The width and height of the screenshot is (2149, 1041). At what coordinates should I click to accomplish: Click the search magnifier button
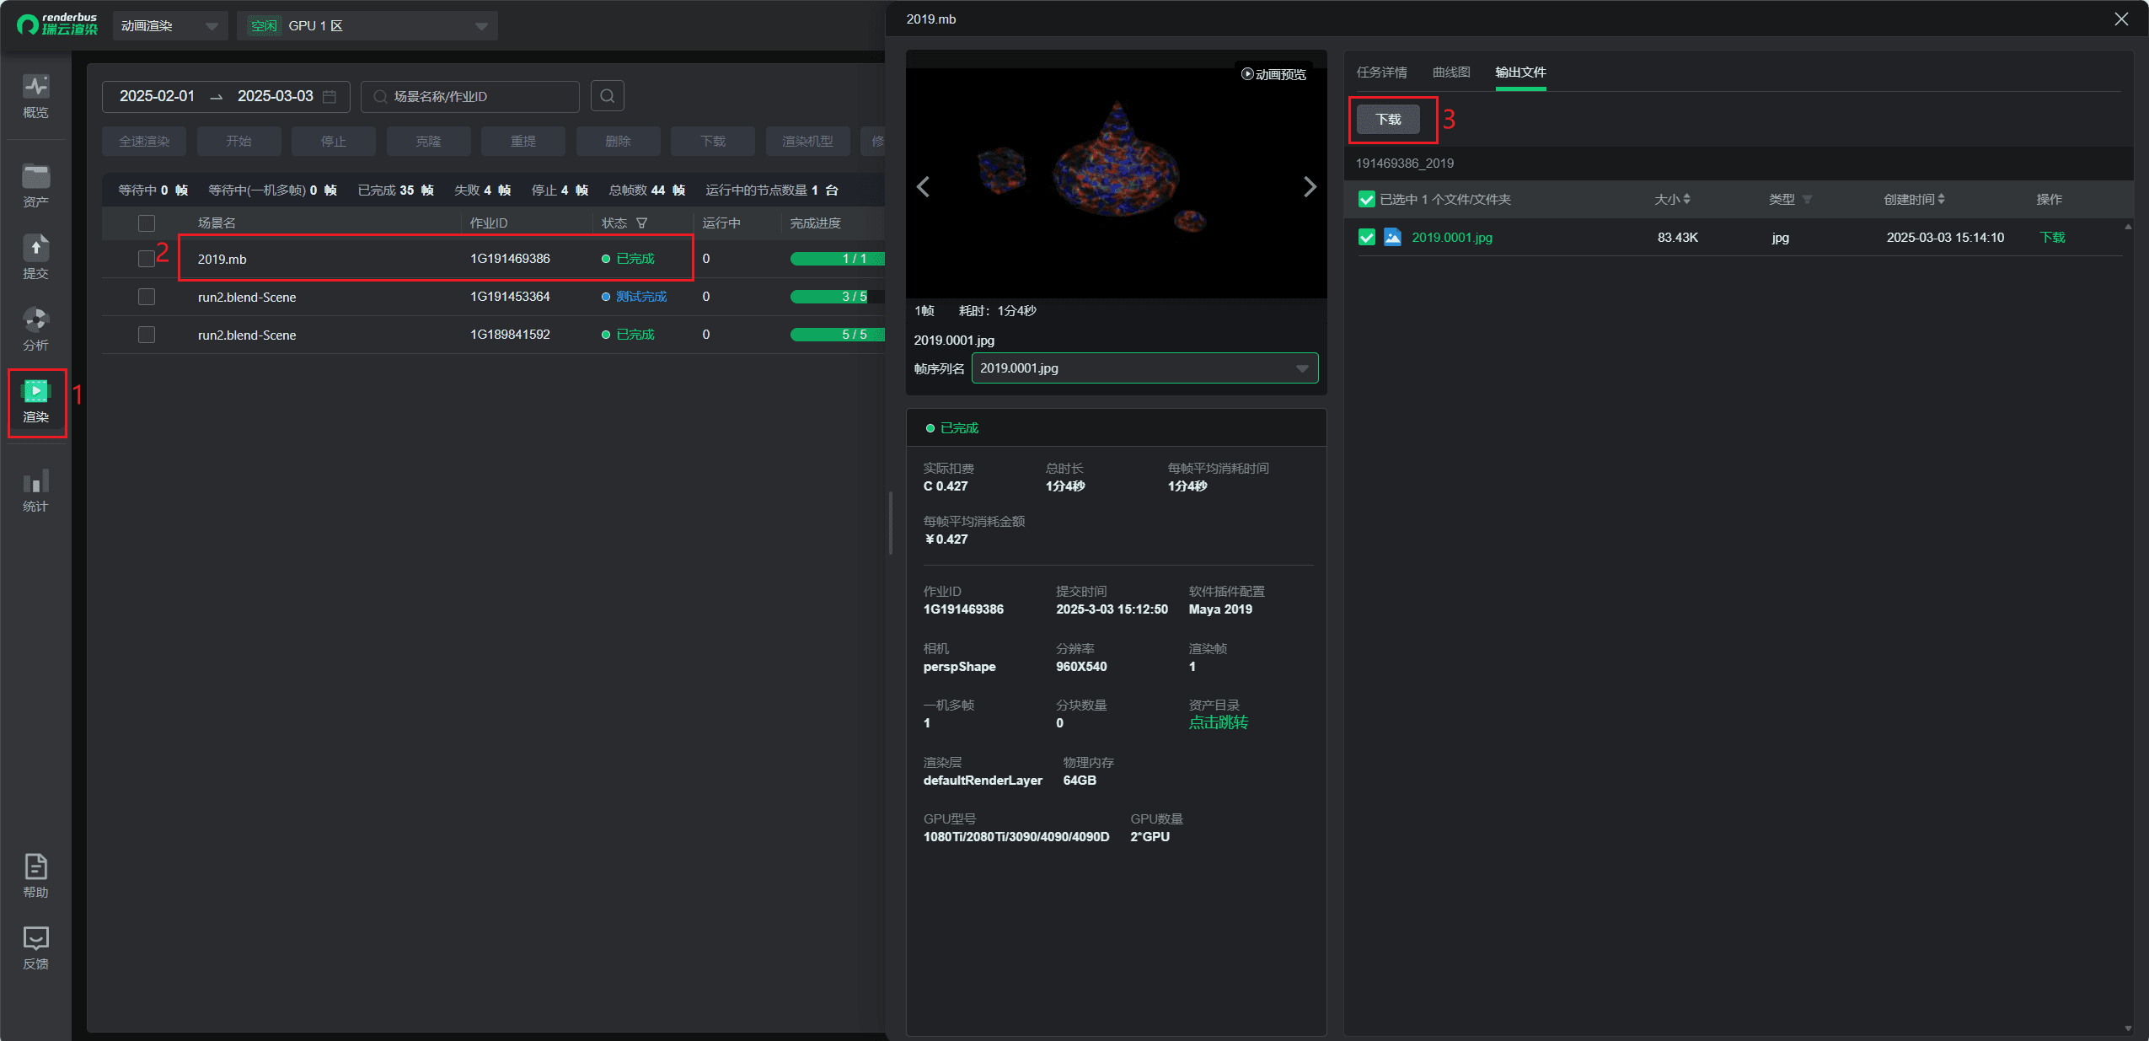(x=607, y=96)
